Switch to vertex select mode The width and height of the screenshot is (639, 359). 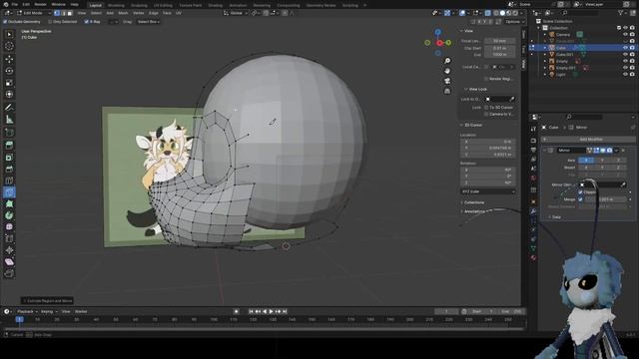tap(57, 13)
